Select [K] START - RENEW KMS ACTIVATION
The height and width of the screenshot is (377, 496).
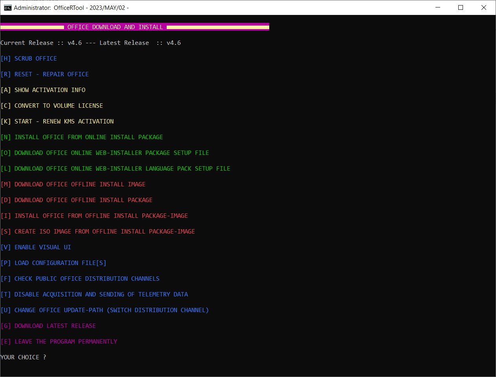(x=57, y=121)
